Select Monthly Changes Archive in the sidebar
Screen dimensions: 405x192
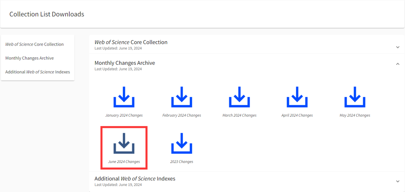pyautogui.click(x=30, y=58)
